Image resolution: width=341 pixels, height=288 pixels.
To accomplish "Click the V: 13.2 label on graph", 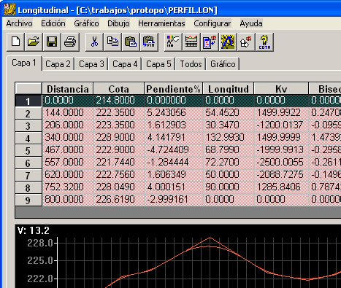I will pyautogui.click(x=34, y=230).
